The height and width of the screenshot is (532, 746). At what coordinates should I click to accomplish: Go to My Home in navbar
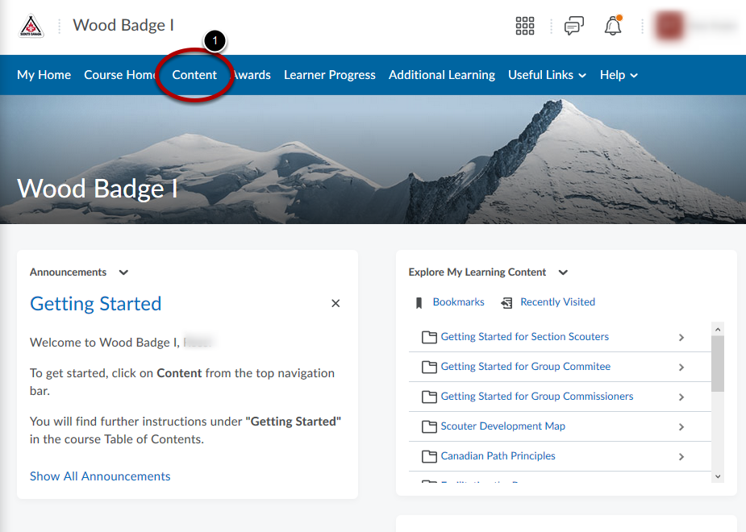[44, 75]
